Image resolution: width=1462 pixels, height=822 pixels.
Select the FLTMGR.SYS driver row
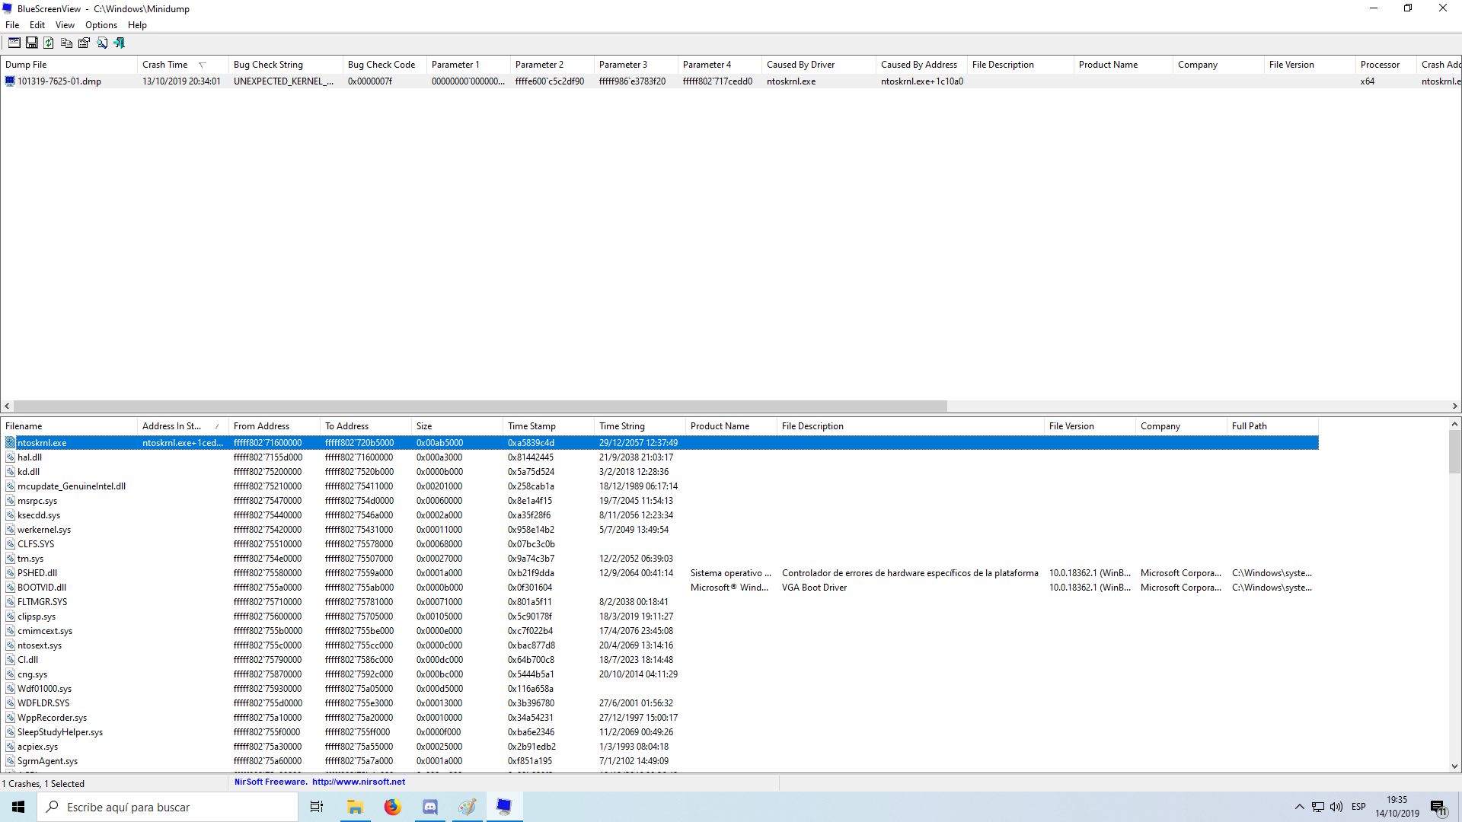659,602
